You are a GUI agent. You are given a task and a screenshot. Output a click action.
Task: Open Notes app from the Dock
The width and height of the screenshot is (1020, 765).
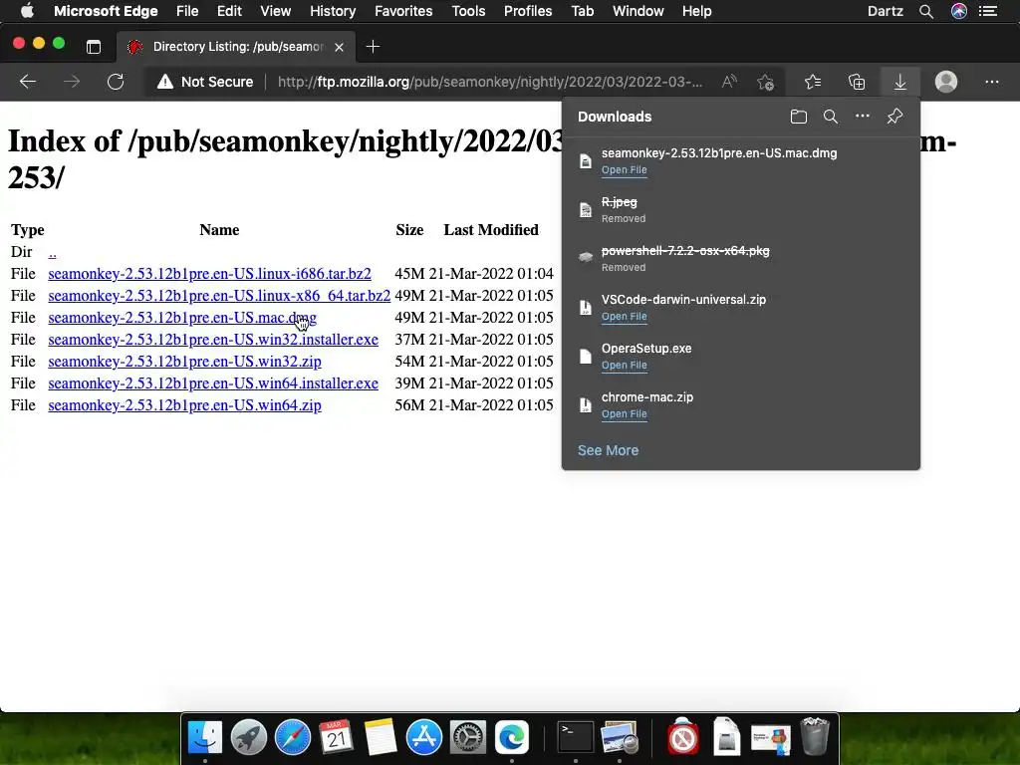pos(381,737)
